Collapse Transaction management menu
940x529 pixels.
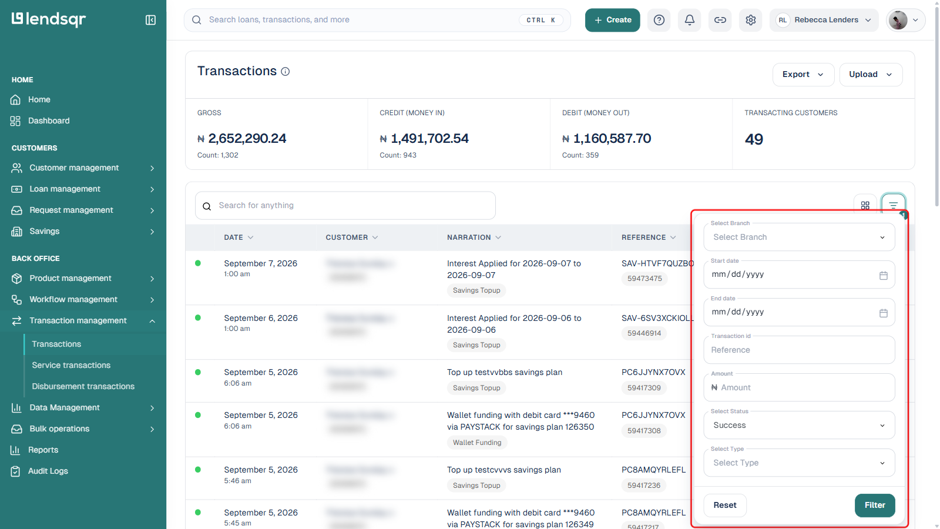(x=83, y=321)
